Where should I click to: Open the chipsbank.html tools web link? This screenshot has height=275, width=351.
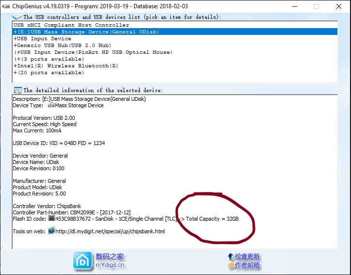[110, 231]
